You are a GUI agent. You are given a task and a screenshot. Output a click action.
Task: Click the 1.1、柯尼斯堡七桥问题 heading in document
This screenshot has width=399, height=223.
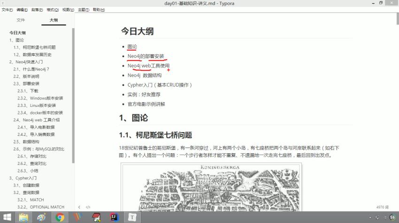click(x=155, y=135)
